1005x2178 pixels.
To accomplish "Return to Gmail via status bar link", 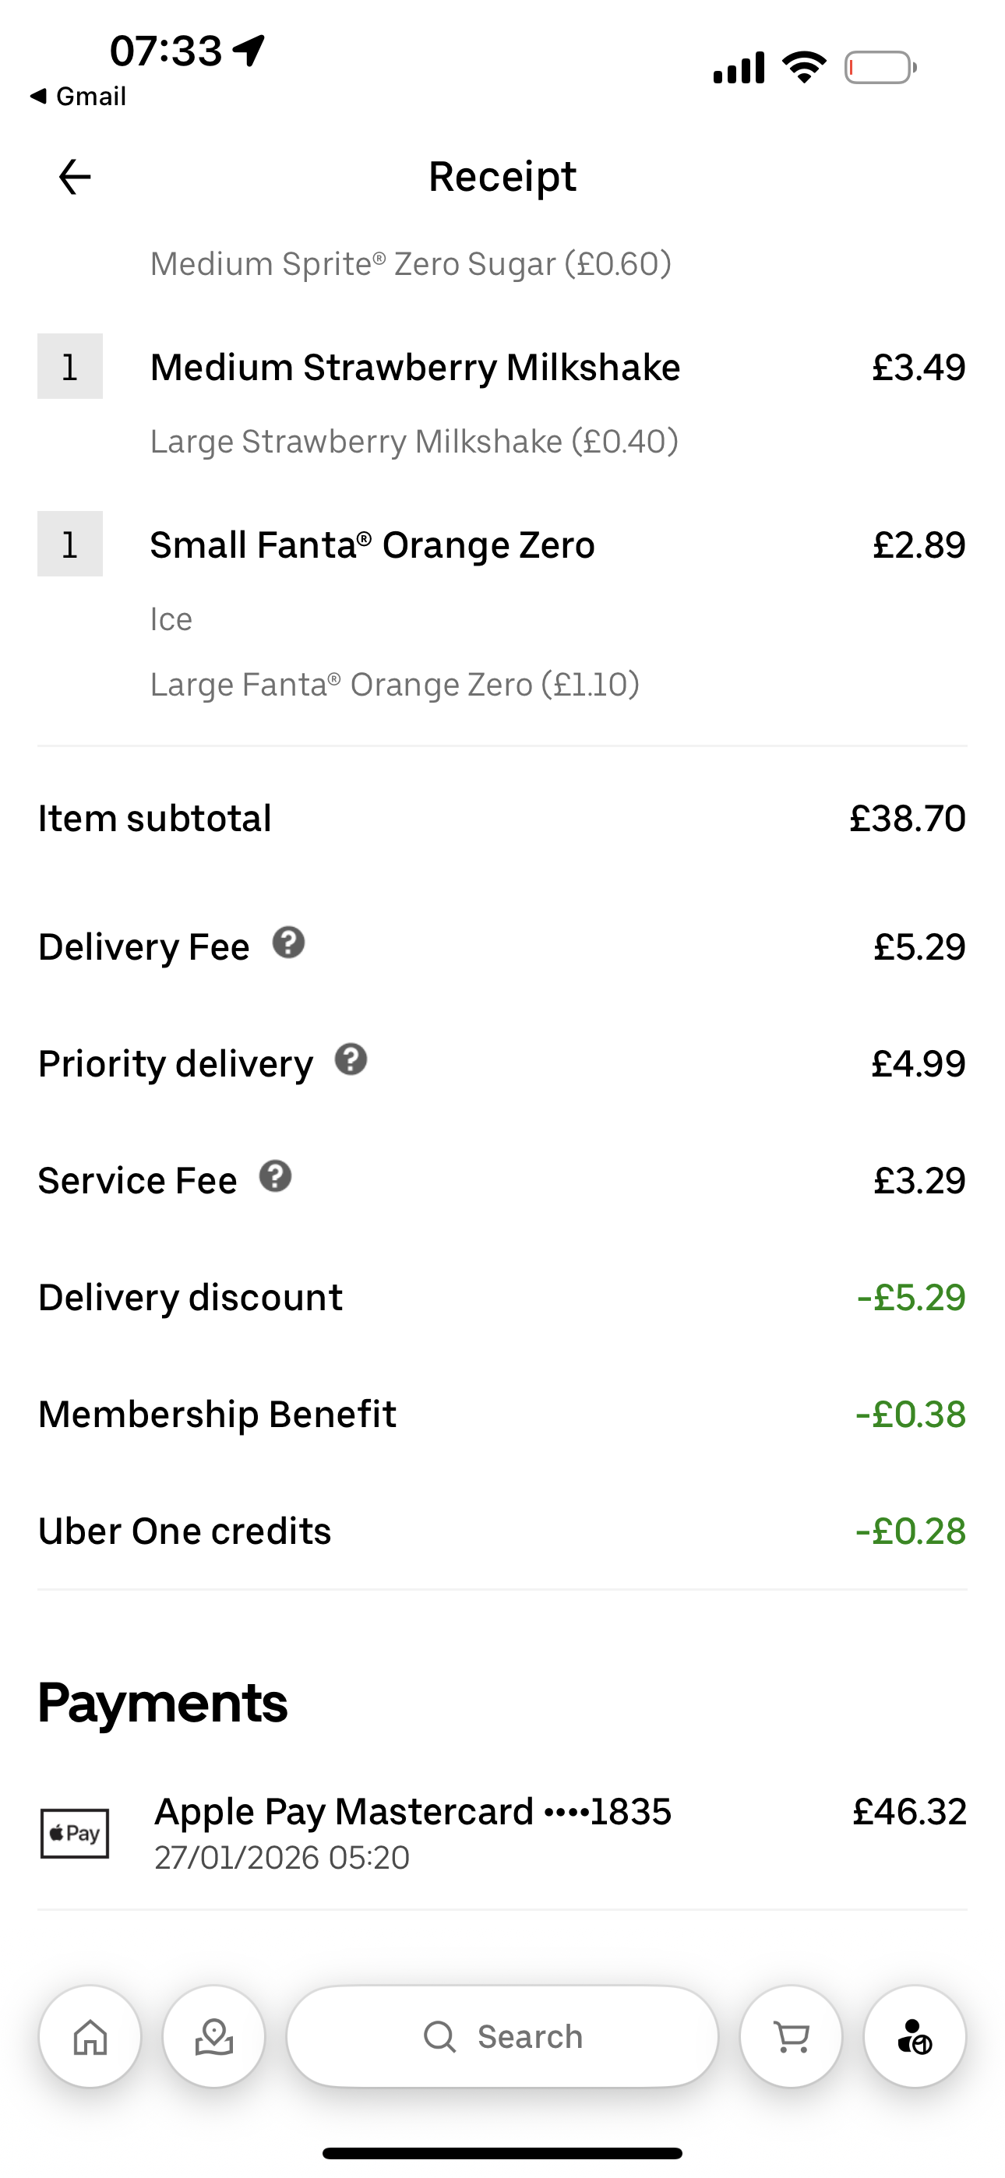I will click(x=78, y=97).
